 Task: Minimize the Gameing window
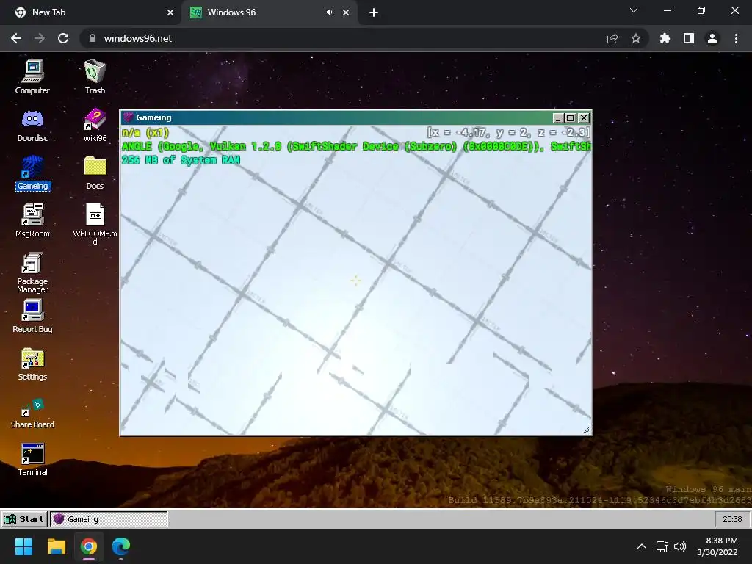coord(558,117)
